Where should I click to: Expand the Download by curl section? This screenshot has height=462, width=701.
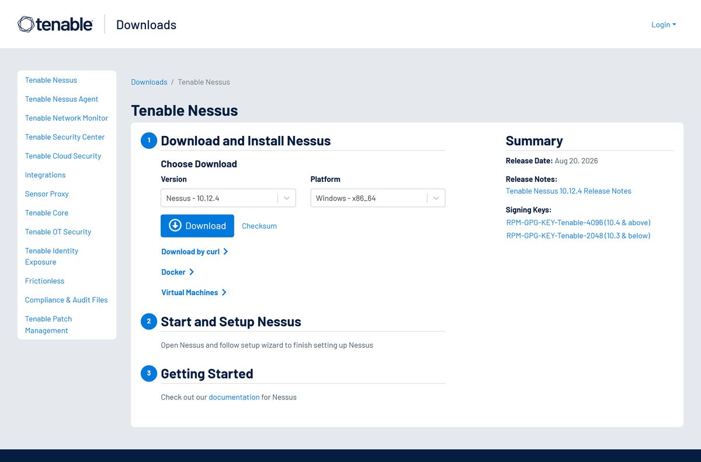click(x=195, y=251)
